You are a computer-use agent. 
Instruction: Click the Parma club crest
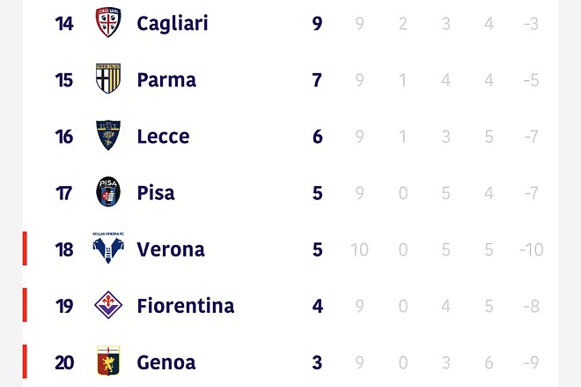108,78
